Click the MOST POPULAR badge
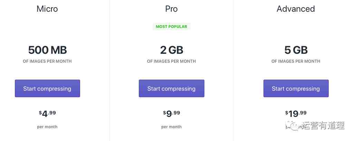Viewport: 356px width, 141px height. (171, 27)
